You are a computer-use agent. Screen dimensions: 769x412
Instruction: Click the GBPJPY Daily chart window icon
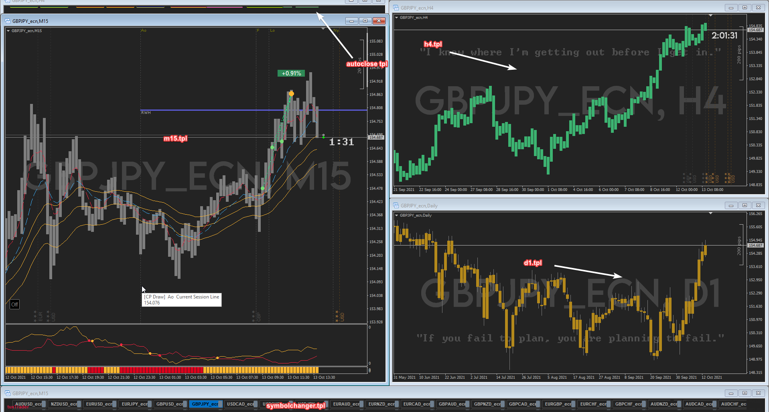coord(396,205)
